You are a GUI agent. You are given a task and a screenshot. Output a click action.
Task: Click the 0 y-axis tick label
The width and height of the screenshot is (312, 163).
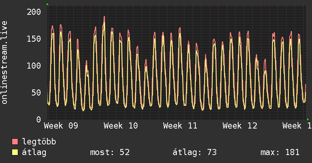39,119
